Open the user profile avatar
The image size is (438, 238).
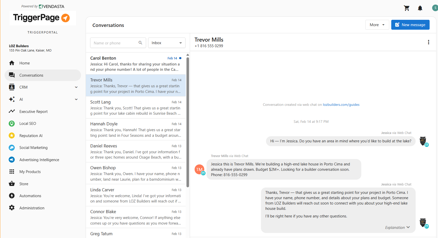click(435, 8)
